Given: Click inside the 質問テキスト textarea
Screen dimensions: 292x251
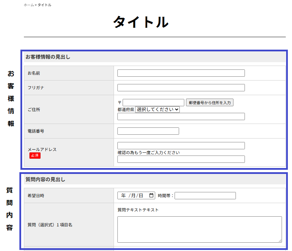Looking at the screenshot, I should [199, 229].
